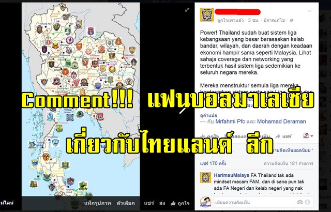Click the fullscreen expand arrows icon
Screen dimensions: 331x212
click(187, 10)
